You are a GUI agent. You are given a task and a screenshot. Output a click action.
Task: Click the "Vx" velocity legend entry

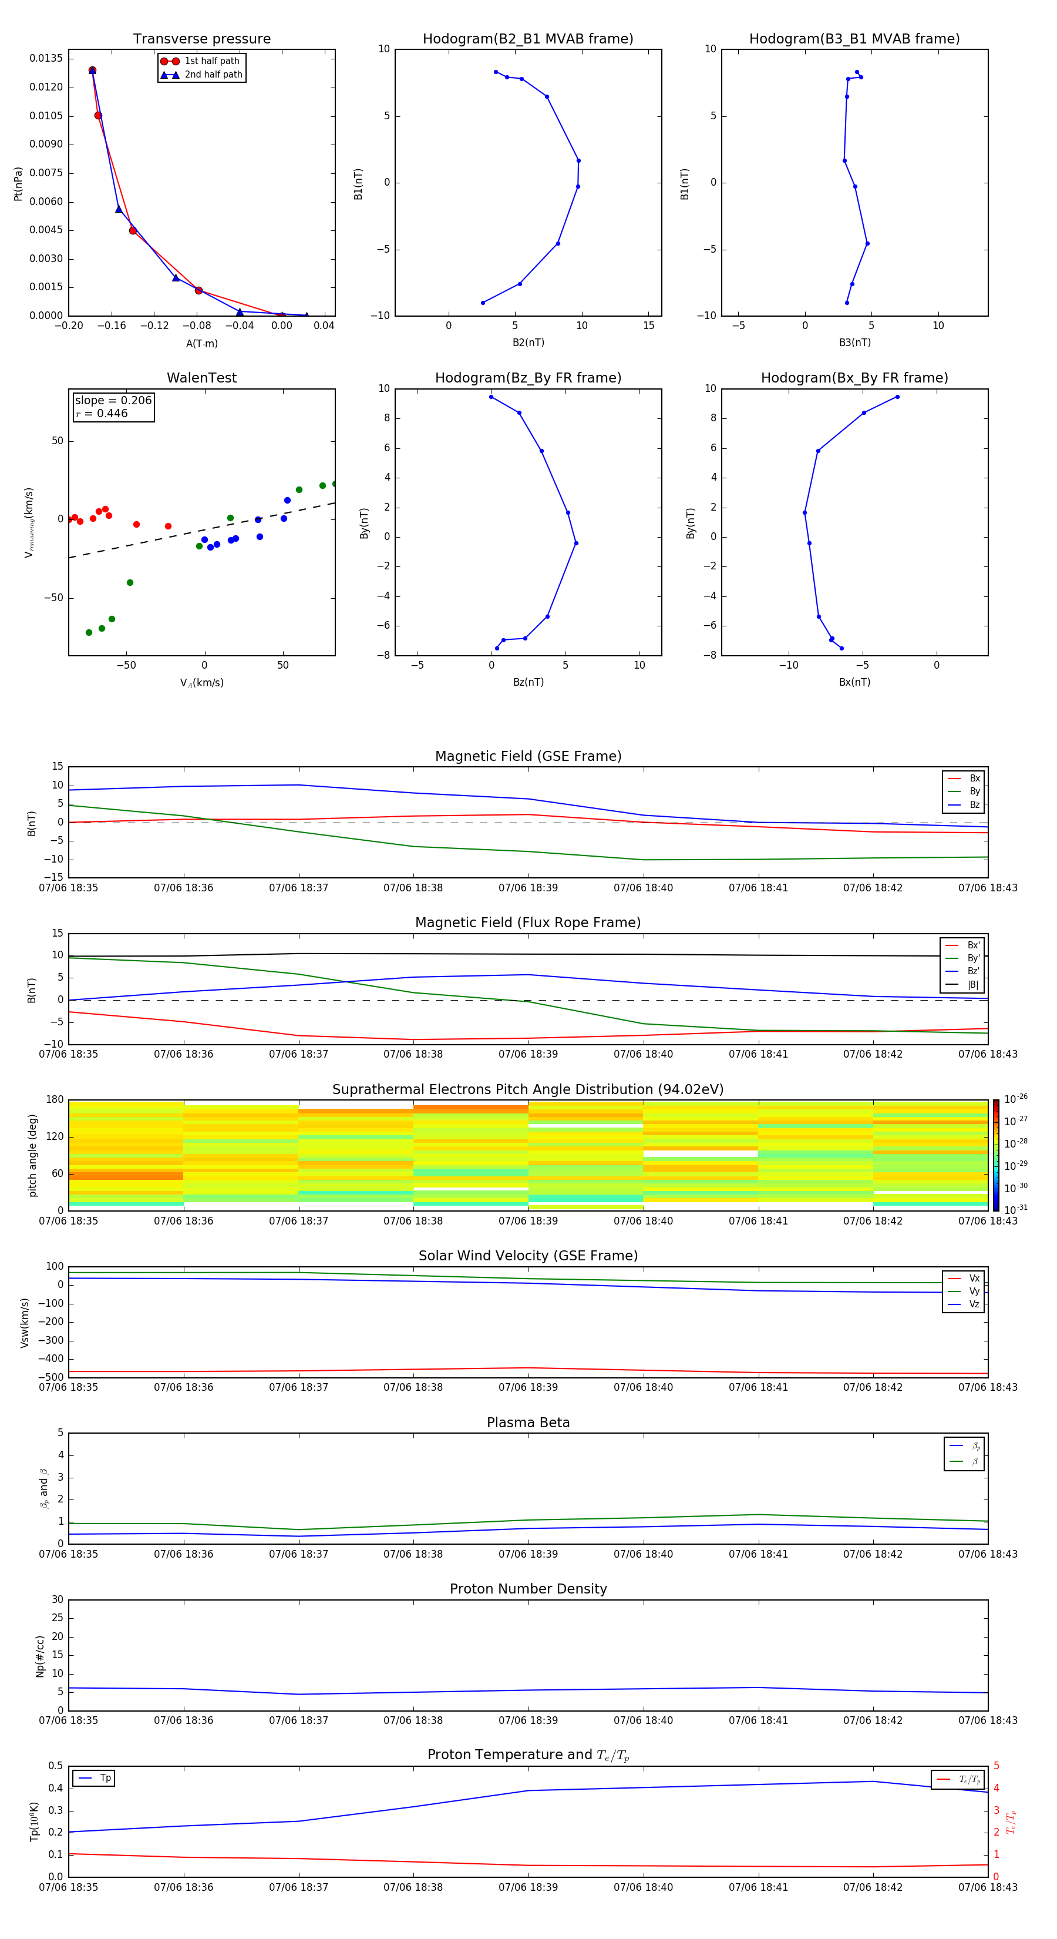point(964,1278)
